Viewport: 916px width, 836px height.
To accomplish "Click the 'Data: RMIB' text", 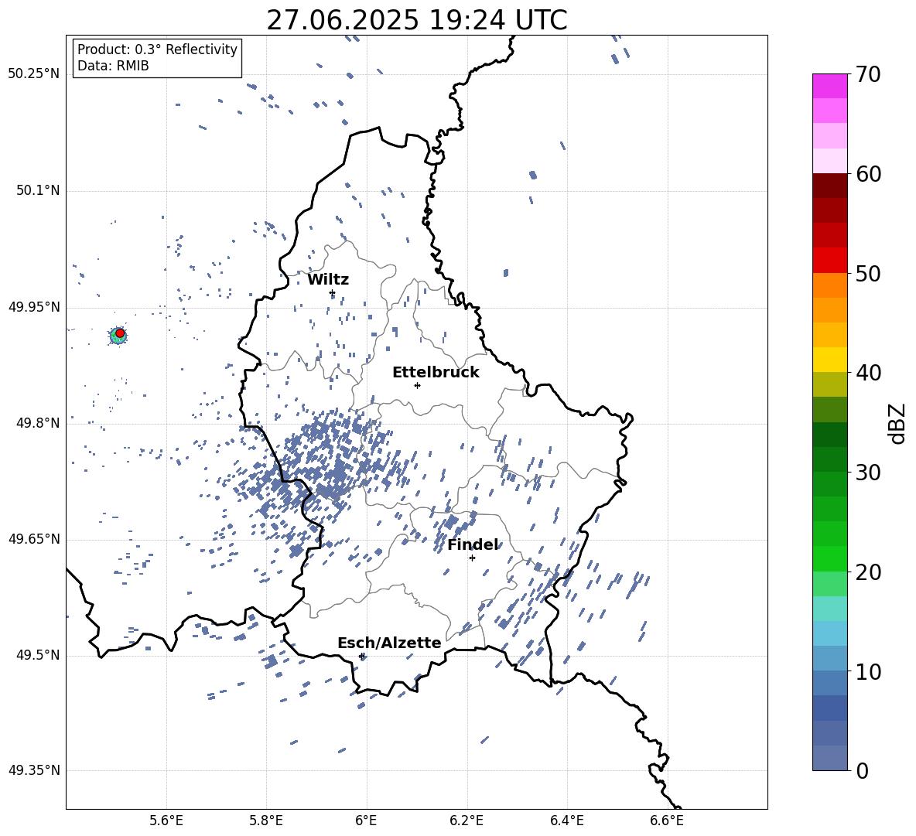I will tap(113, 66).
